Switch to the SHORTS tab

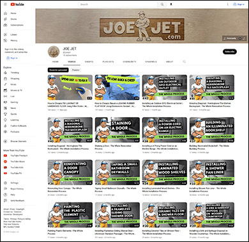89,61
